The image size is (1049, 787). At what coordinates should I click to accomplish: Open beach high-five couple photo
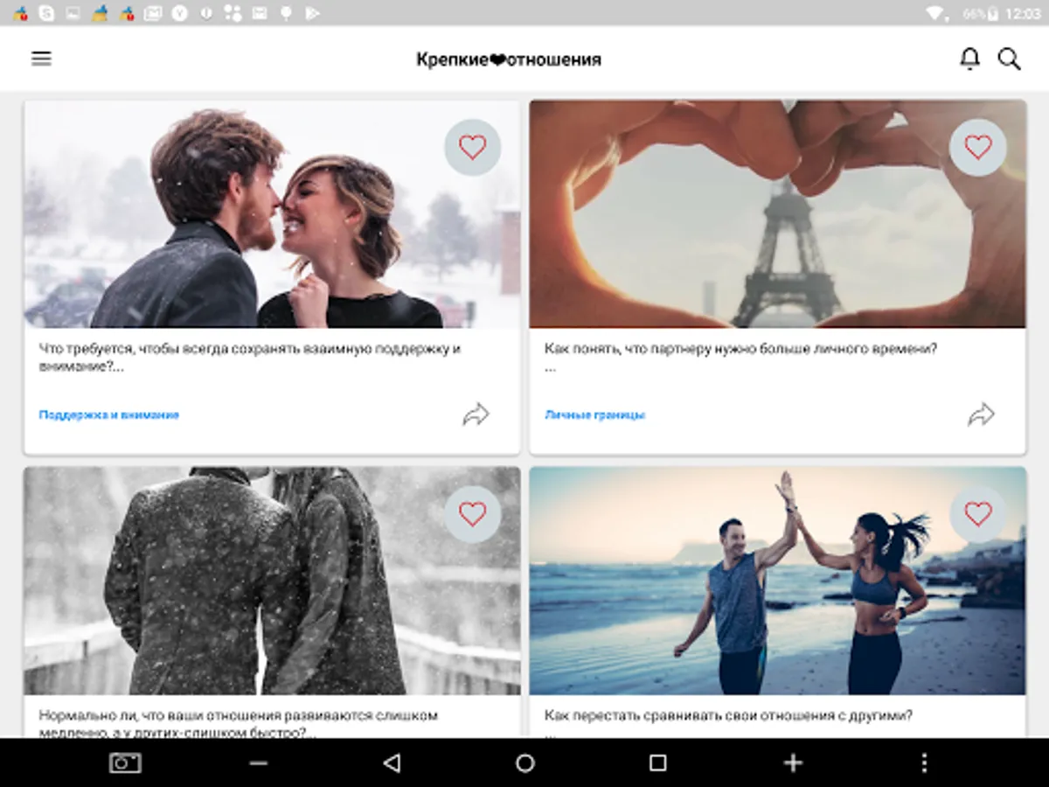coord(777,581)
